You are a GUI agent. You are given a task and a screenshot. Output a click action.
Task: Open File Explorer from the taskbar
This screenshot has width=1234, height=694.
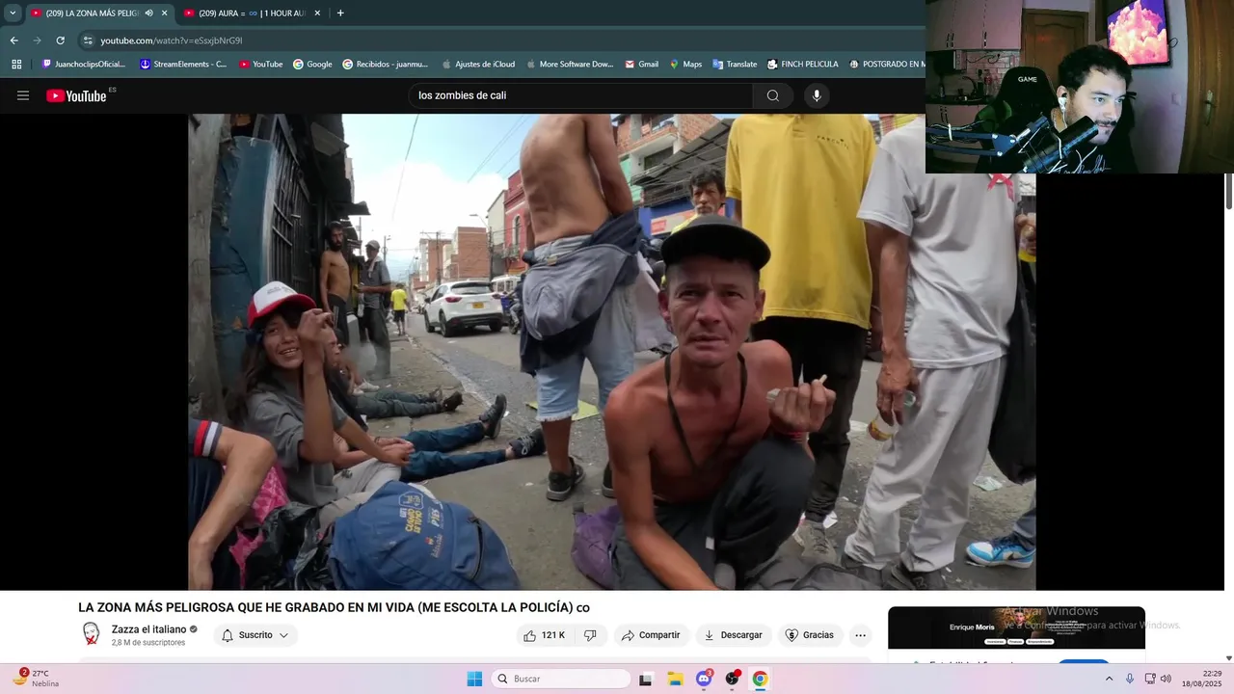[x=675, y=679]
